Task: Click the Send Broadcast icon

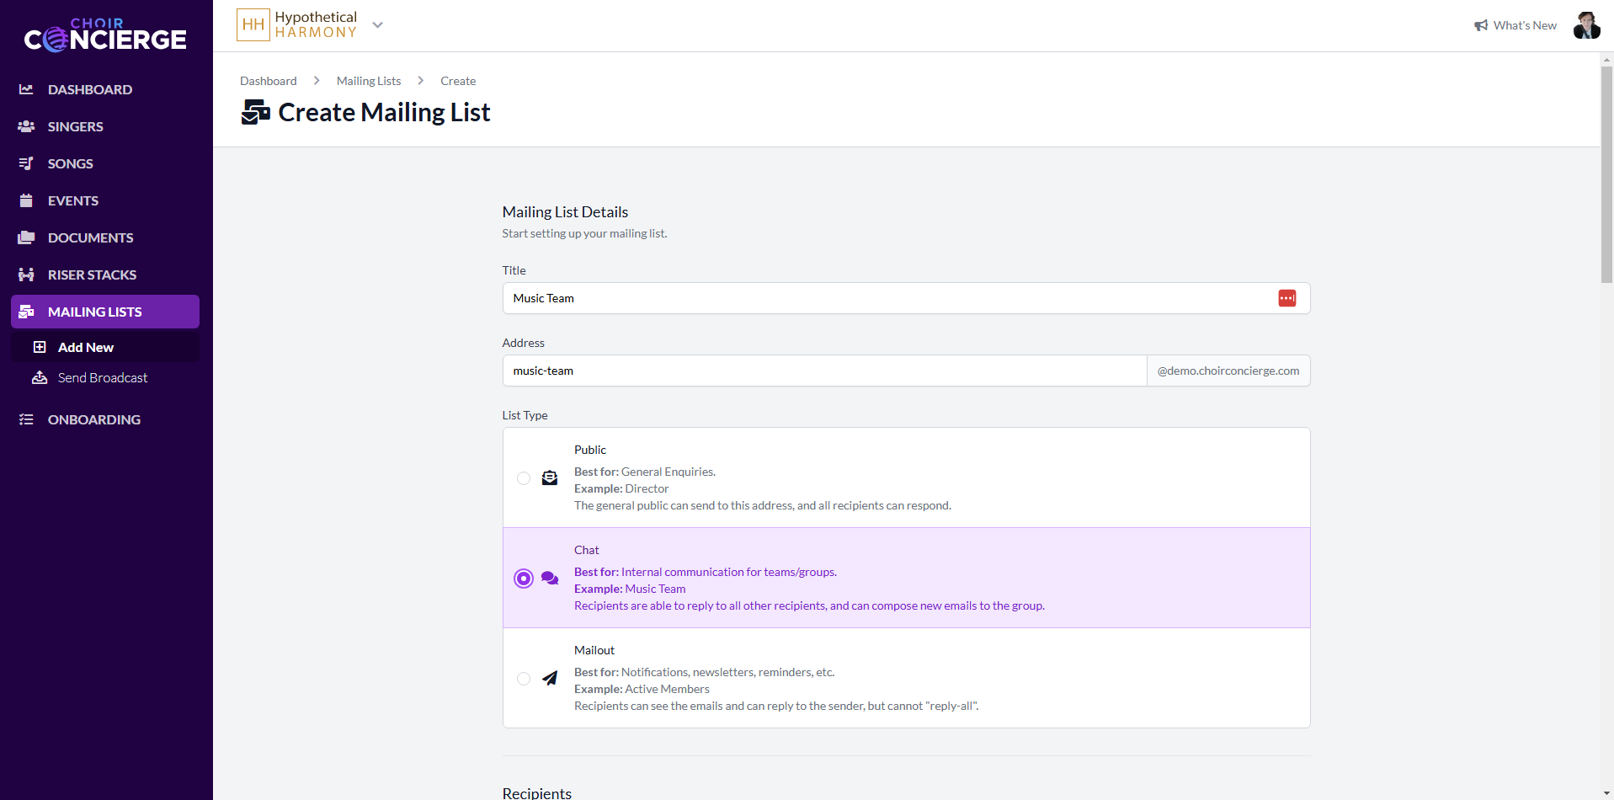Action: (x=40, y=378)
